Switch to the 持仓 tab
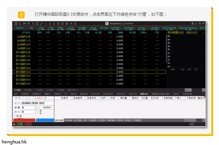Viewport: 219px width, 145px height. tap(84, 120)
